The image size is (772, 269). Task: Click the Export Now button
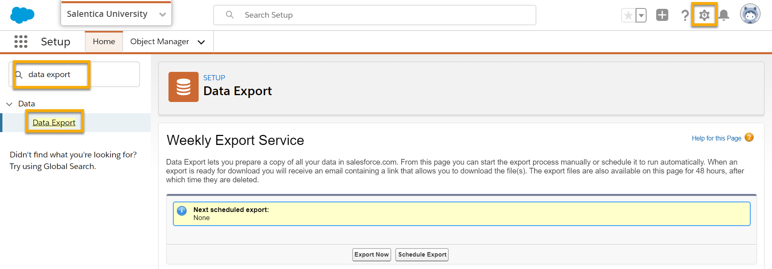click(x=372, y=255)
